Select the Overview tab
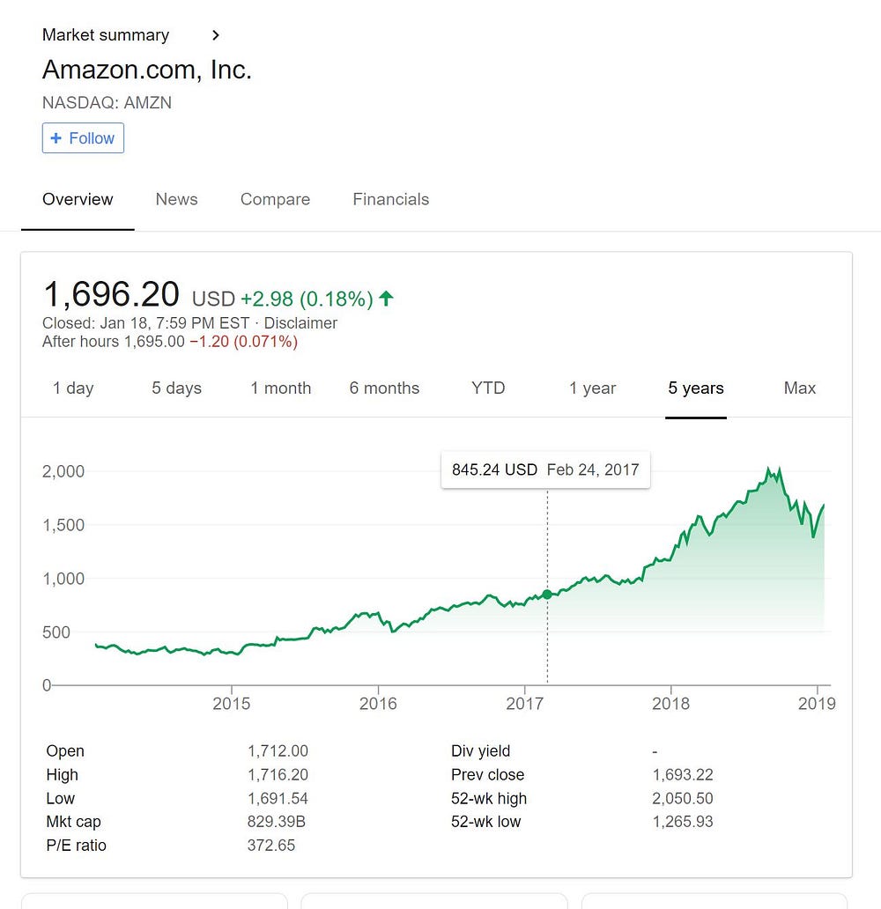 point(78,199)
